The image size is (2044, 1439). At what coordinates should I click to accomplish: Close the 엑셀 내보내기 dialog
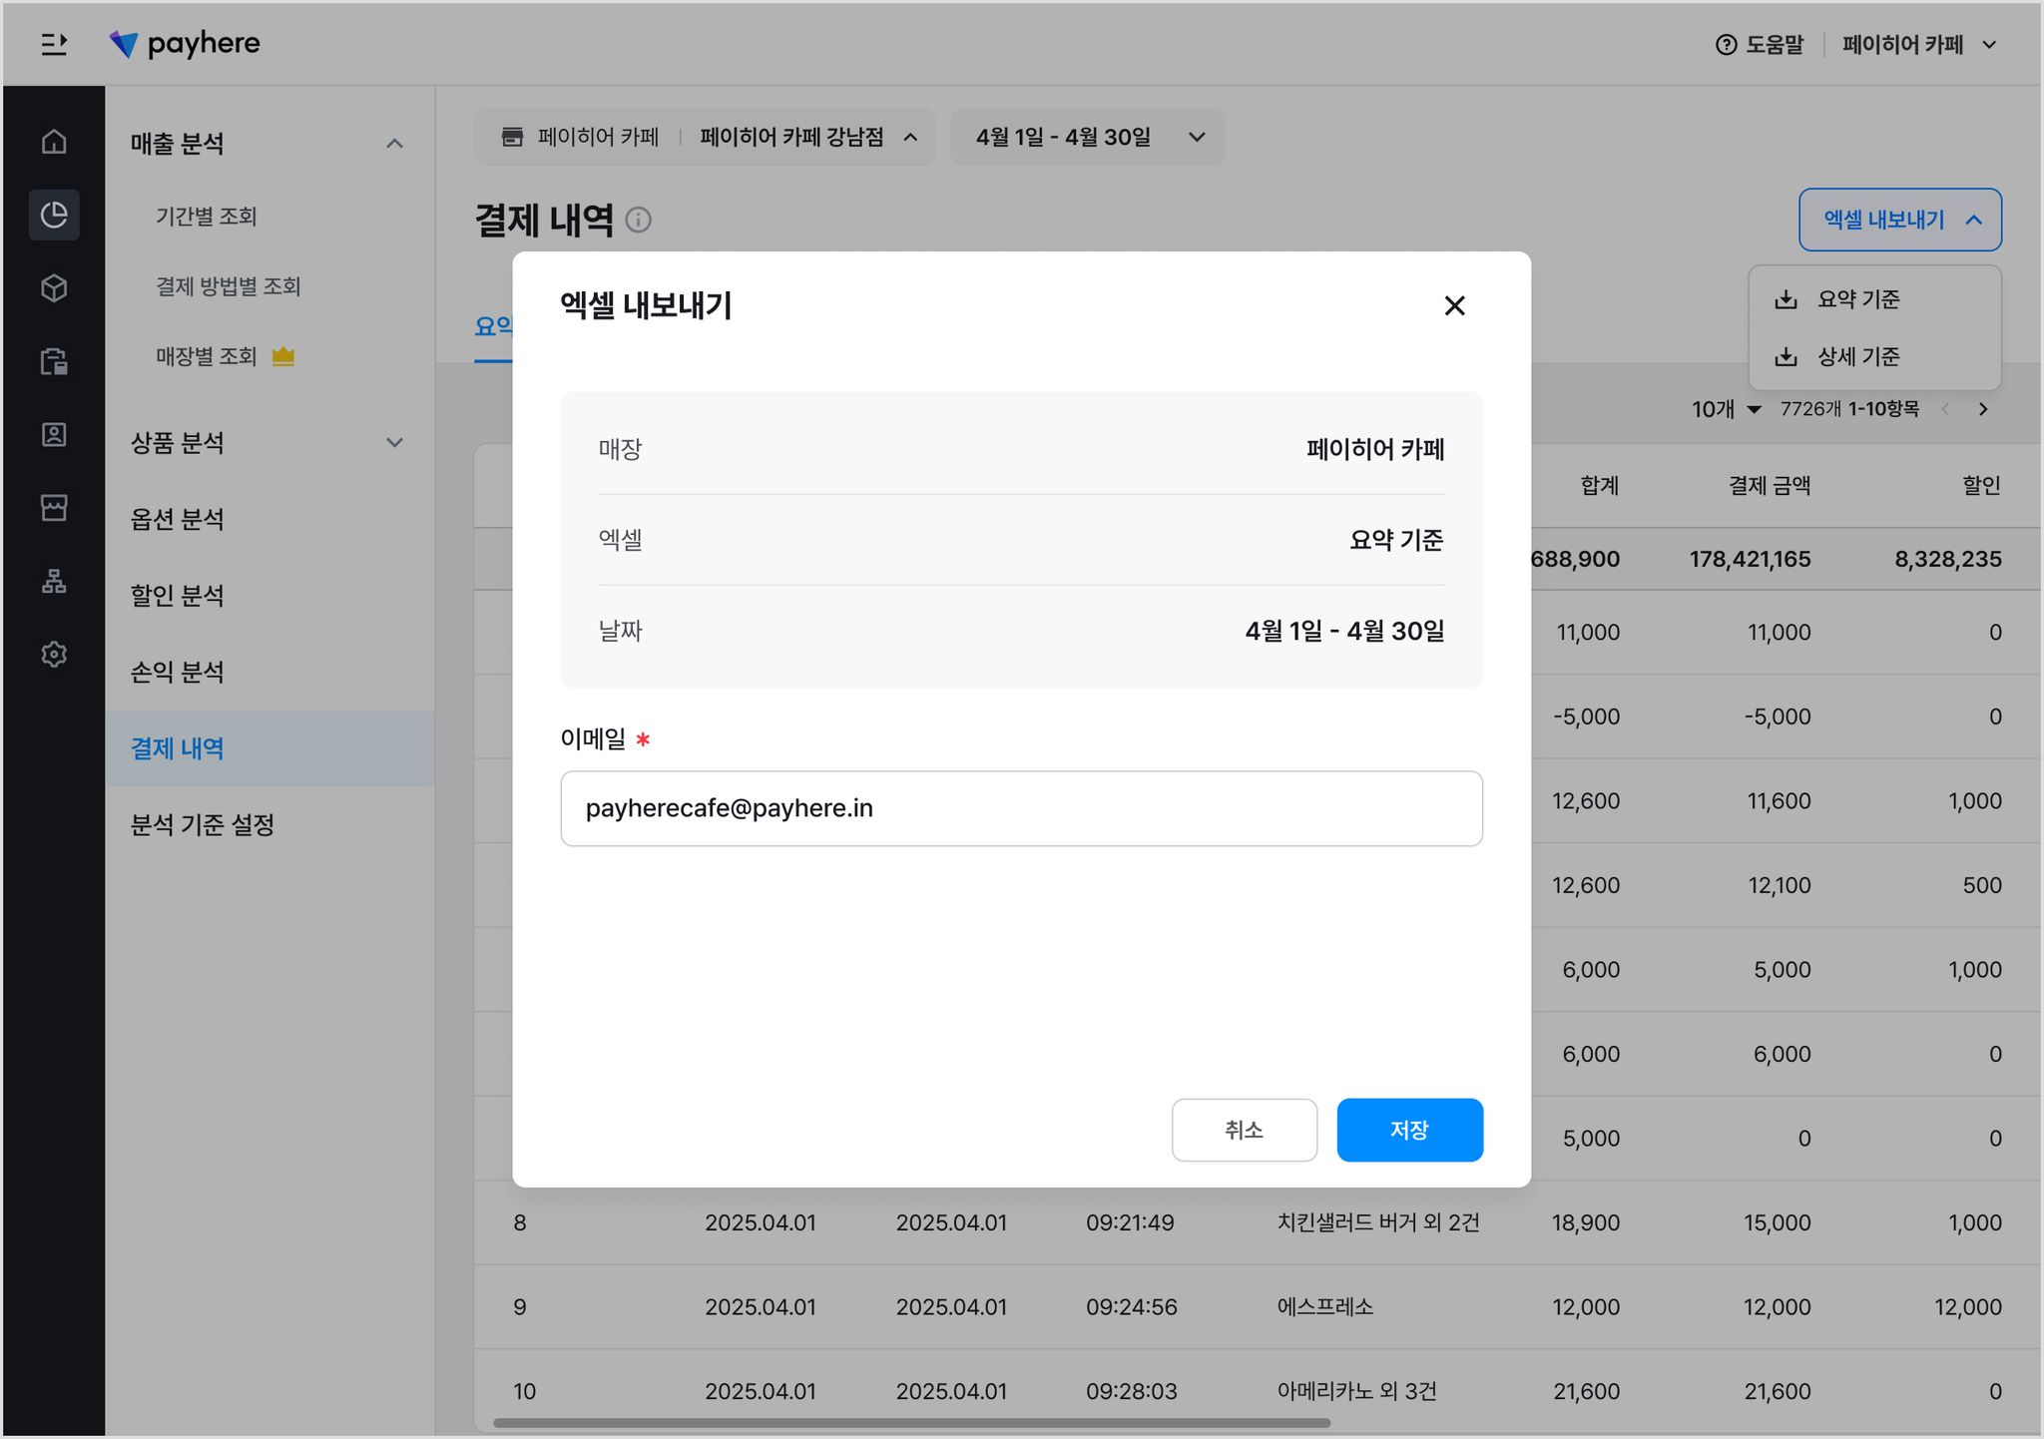tap(1455, 305)
